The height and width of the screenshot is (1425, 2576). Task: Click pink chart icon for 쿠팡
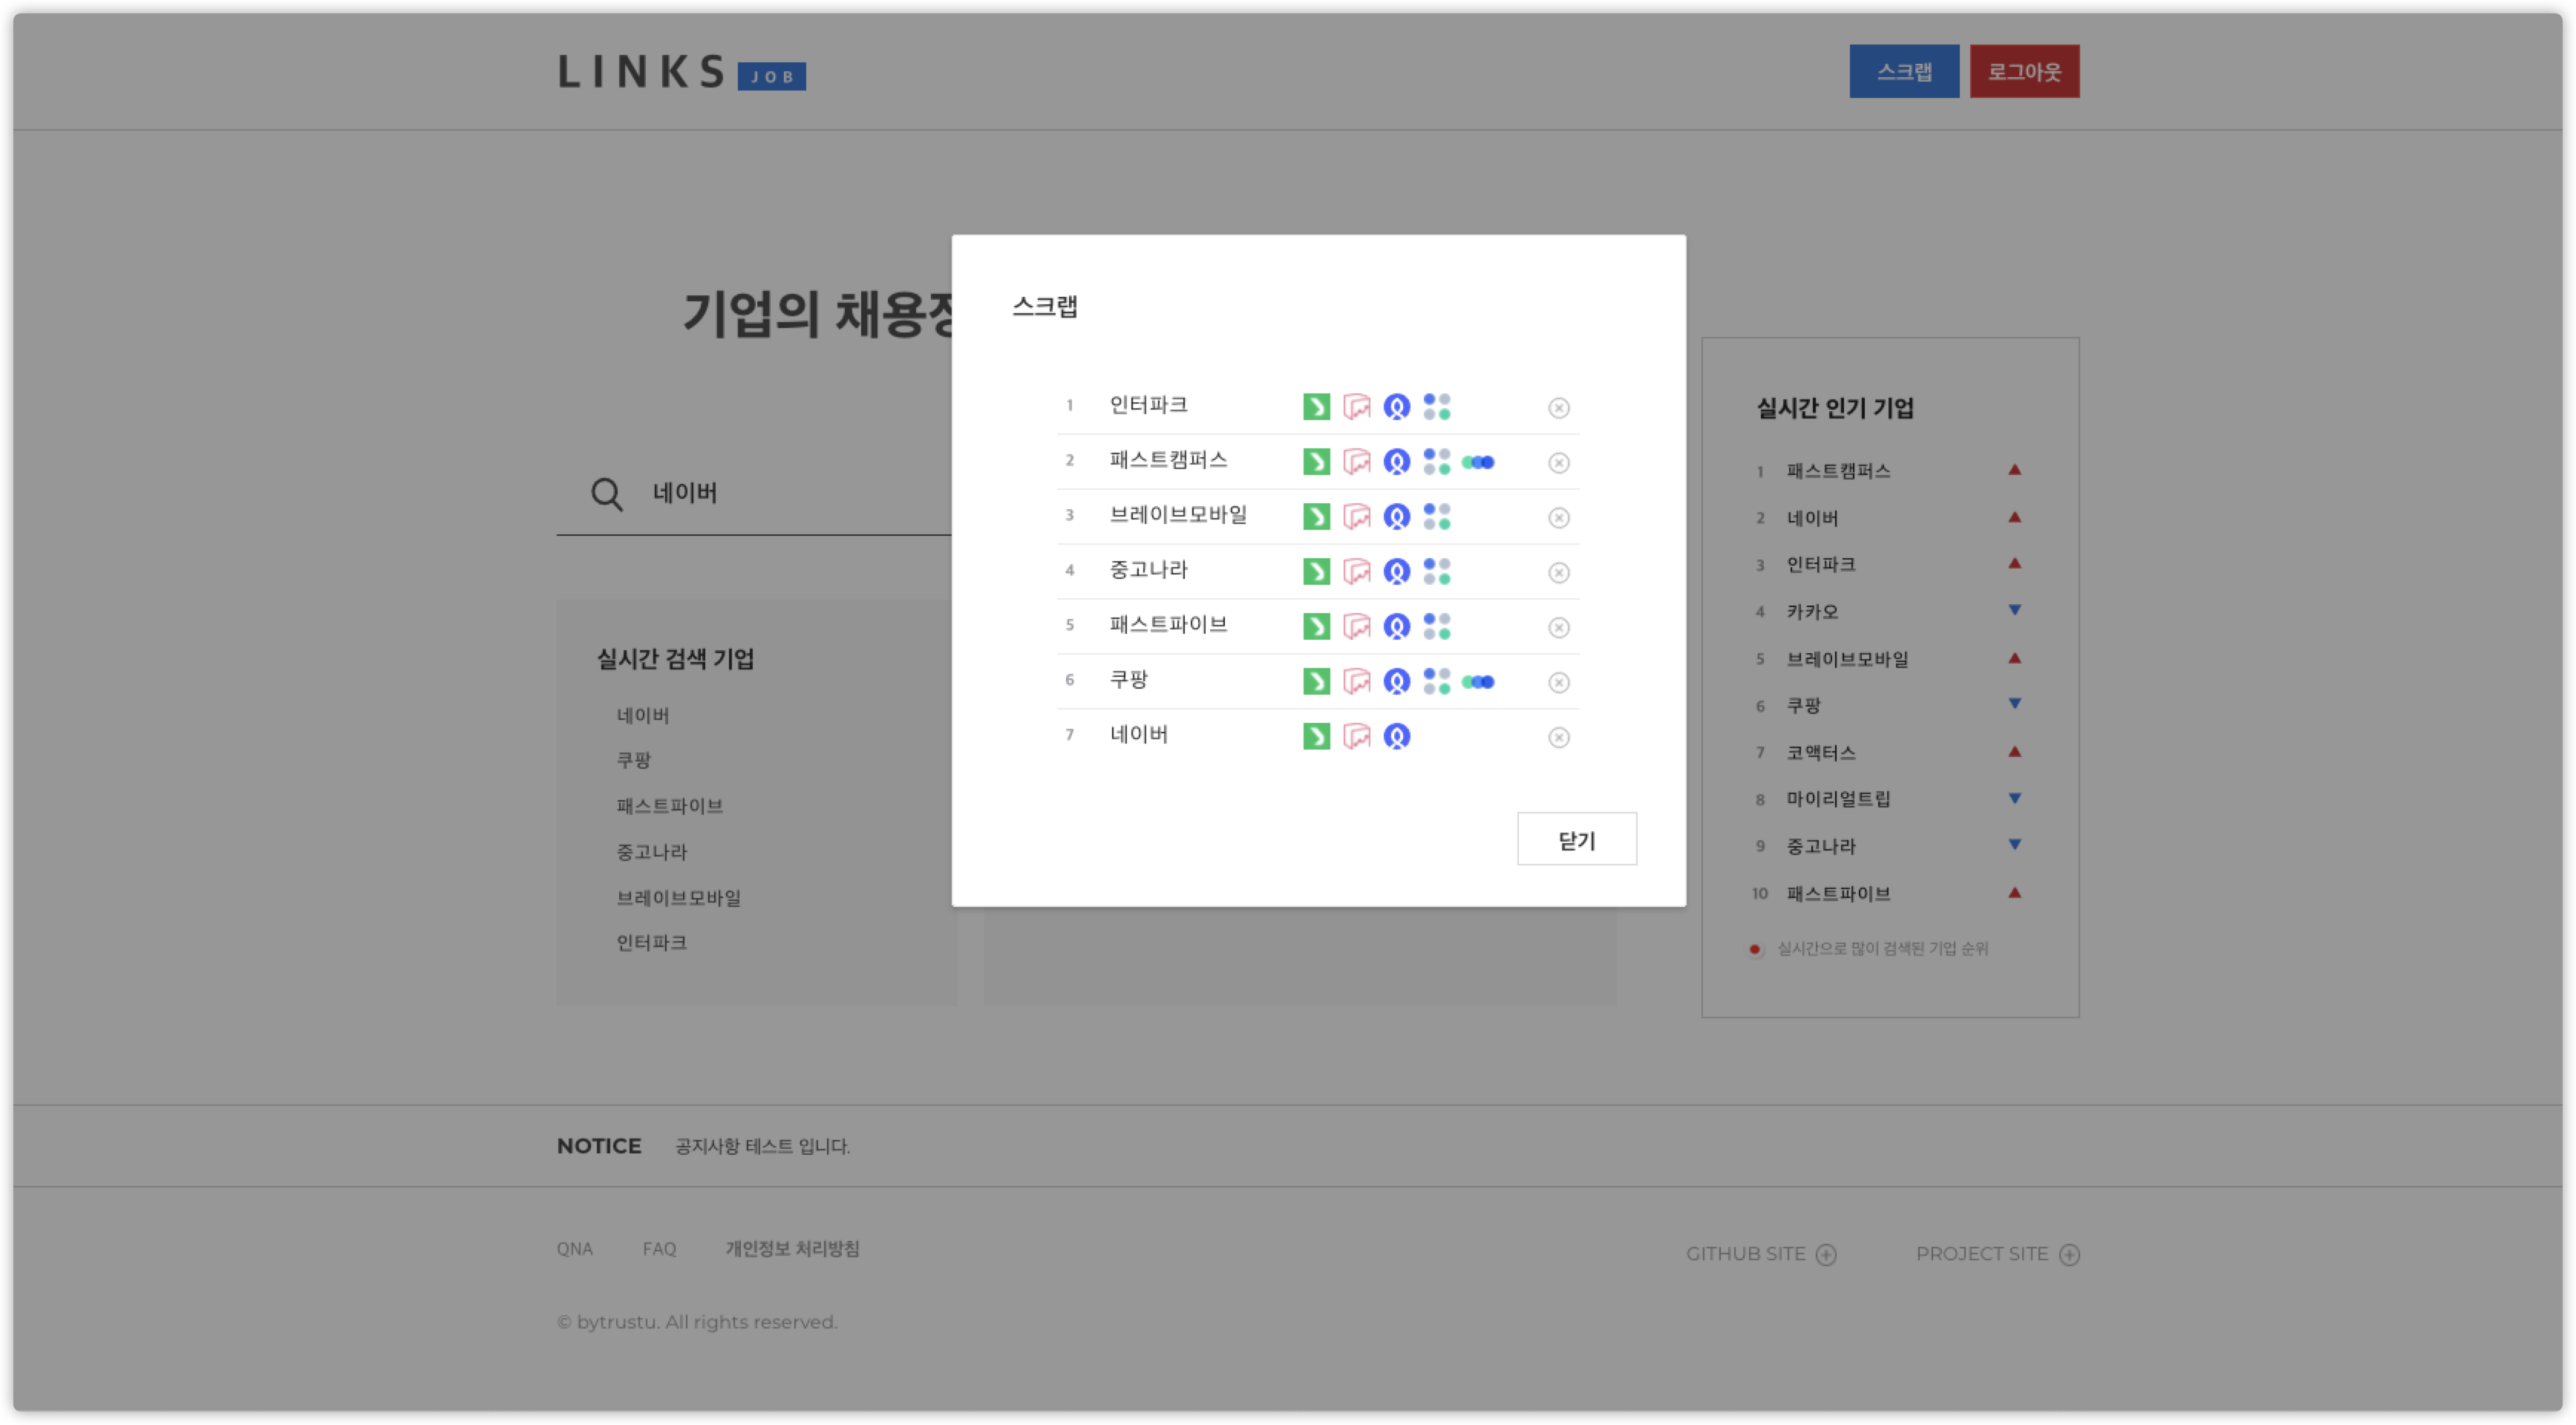click(x=1356, y=682)
